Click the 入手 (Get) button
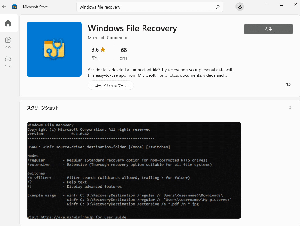The image size is (300, 226). 268,29
